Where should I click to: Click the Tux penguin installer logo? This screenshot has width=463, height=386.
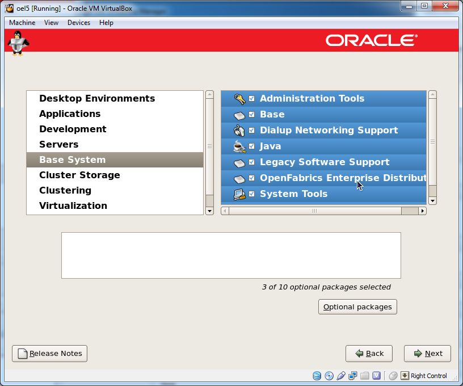(x=18, y=43)
